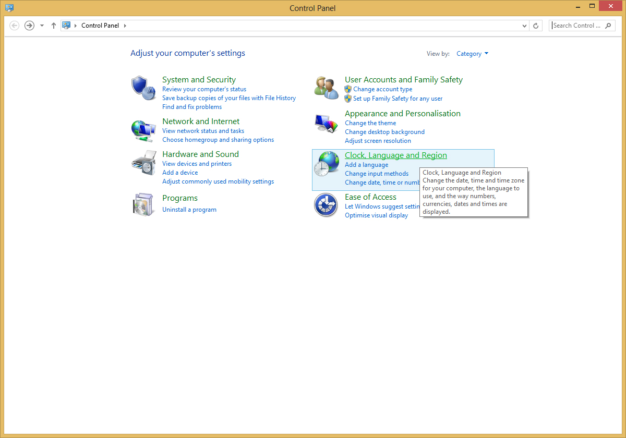The height and width of the screenshot is (438, 626).
Task: Click the User Accounts people icon
Action: pyautogui.click(x=326, y=87)
